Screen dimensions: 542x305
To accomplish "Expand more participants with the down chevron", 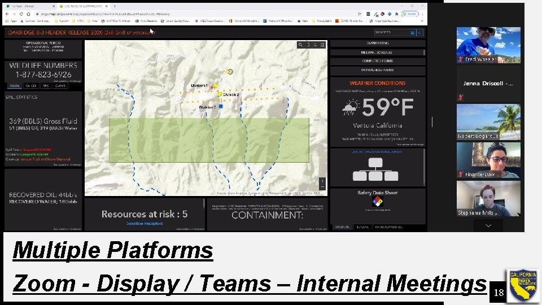I will pyautogui.click(x=488, y=226).
